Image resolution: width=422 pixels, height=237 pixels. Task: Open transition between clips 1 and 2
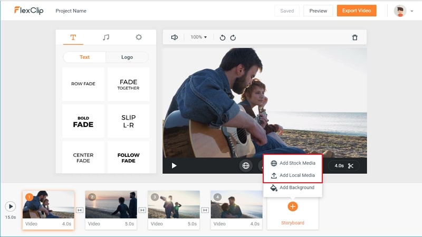point(80,210)
